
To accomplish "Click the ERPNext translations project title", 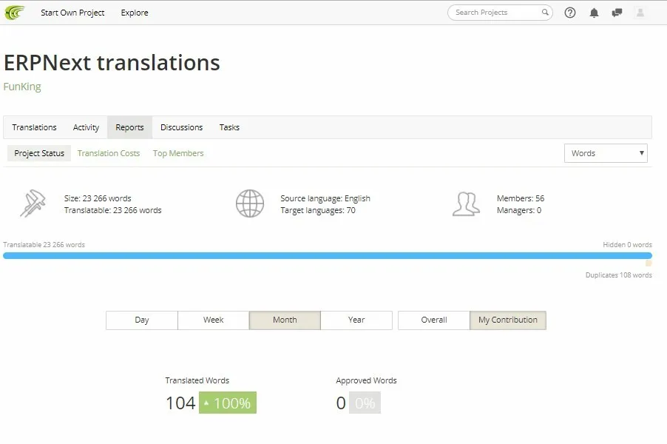I will tap(112, 63).
